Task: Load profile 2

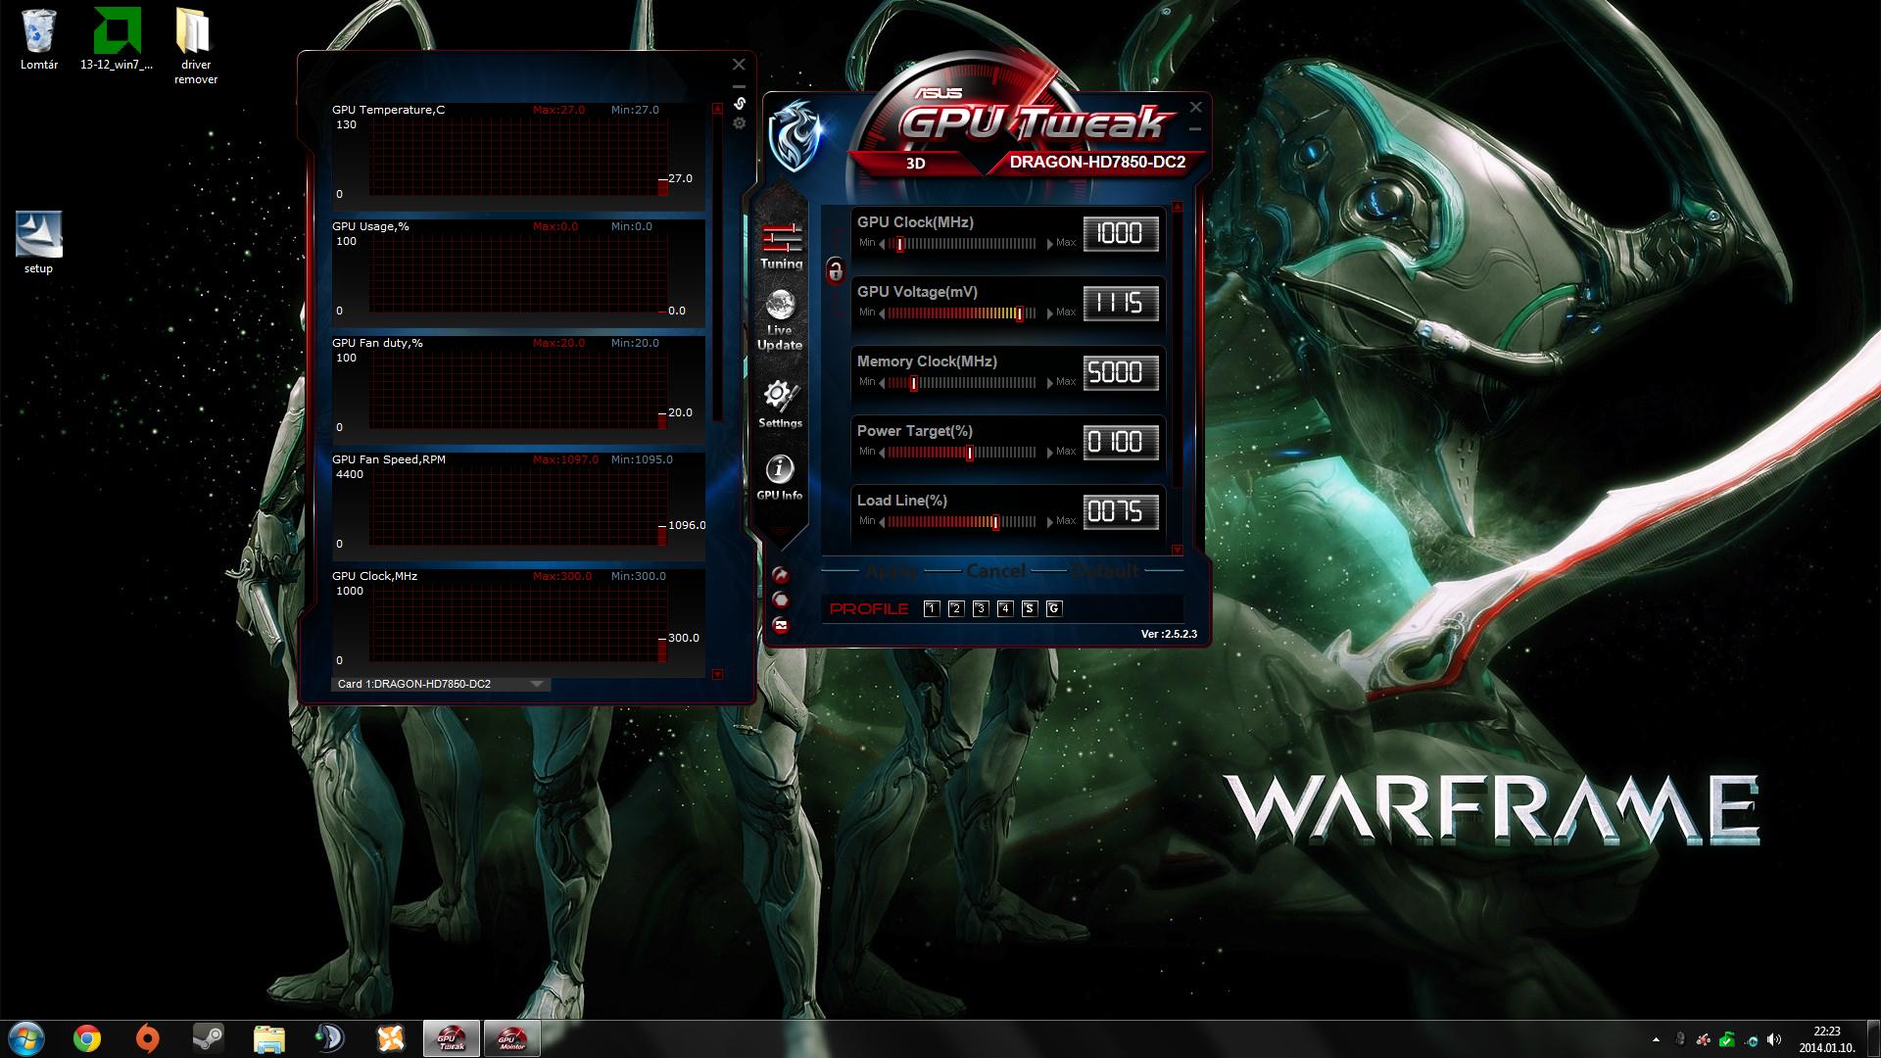Action: tap(956, 608)
